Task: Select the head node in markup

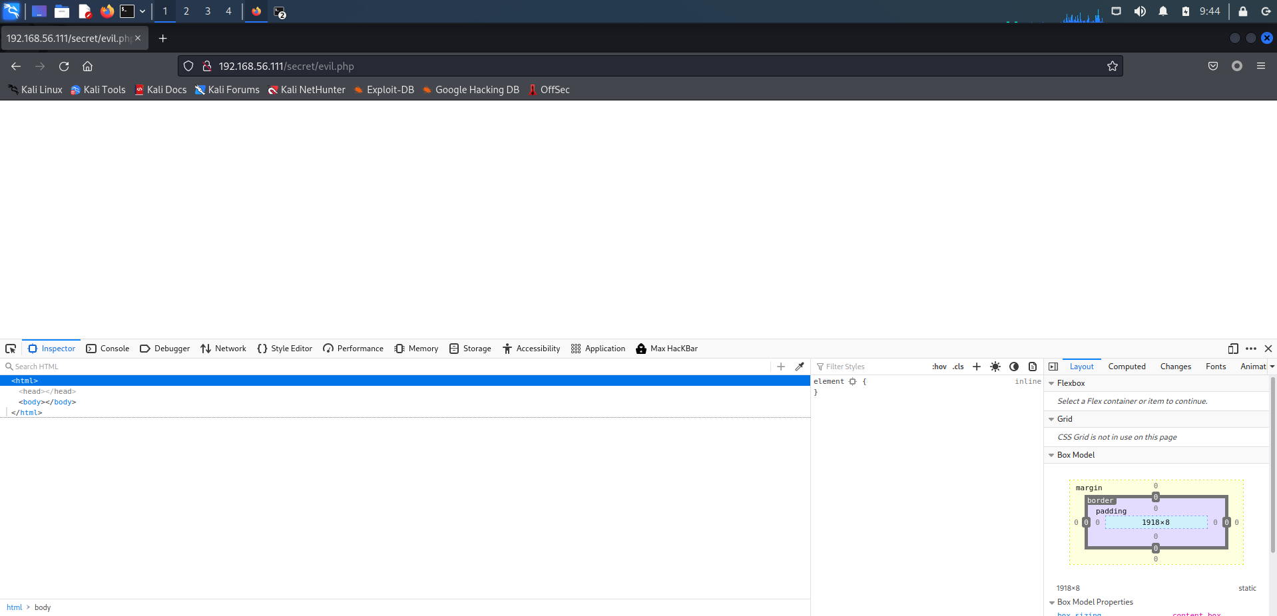Action: tap(47, 391)
